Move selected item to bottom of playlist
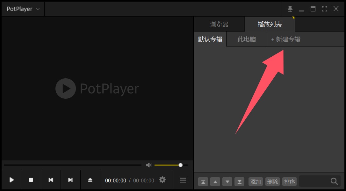346x191 pixels. click(239, 182)
